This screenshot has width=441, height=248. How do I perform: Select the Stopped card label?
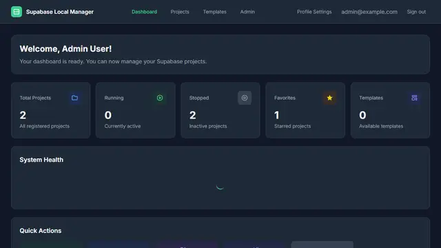pos(199,98)
